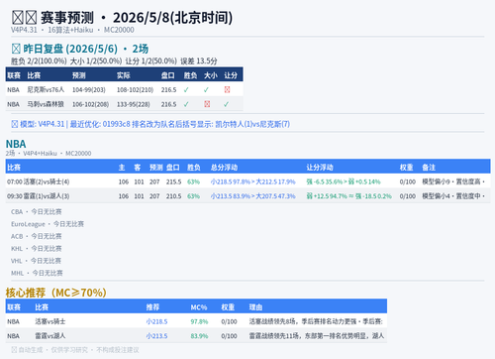The image size is (495, 359).
Task: Select the predicted score 106-102(208)
Action: [90, 104]
